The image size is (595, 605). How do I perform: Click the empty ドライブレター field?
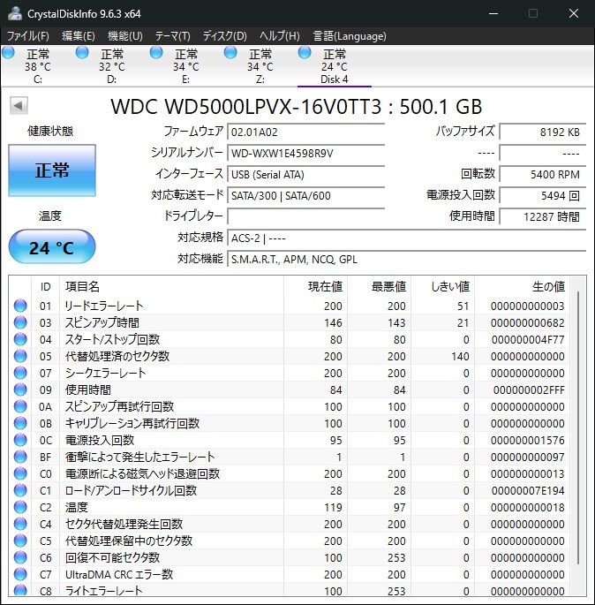305,216
